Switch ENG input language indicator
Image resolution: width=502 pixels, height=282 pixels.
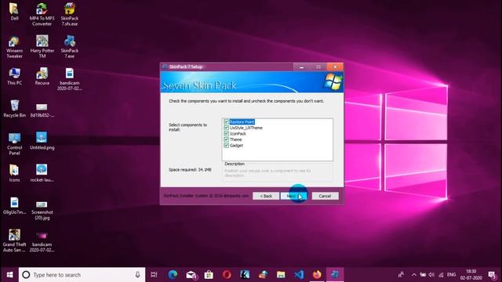(452, 275)
